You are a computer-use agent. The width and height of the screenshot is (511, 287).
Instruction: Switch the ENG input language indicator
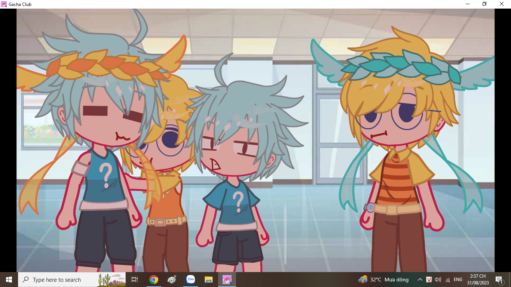(458, 280)
